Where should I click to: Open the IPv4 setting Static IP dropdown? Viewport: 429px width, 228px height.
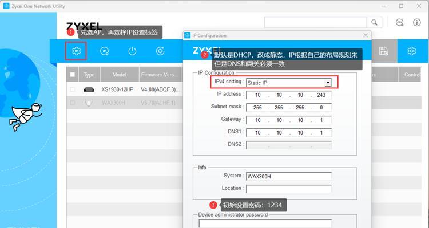[x=289, y=83]
